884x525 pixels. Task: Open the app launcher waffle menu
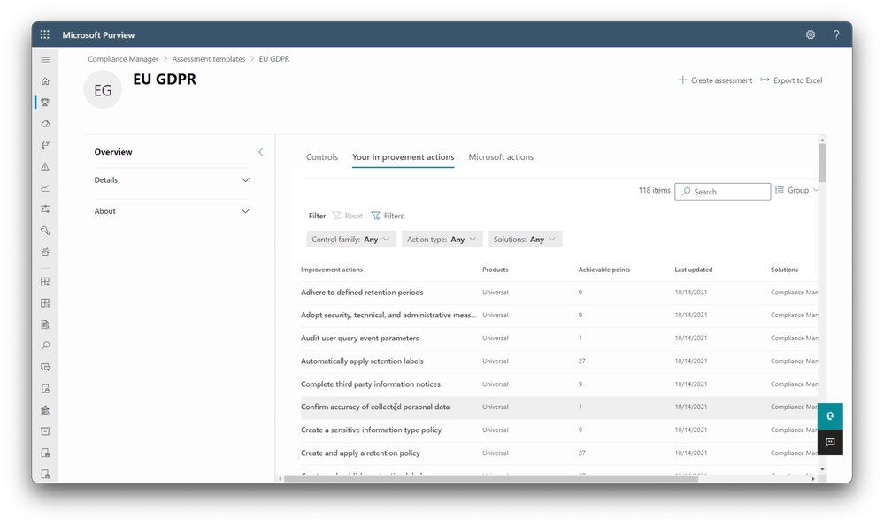(45, 34)
